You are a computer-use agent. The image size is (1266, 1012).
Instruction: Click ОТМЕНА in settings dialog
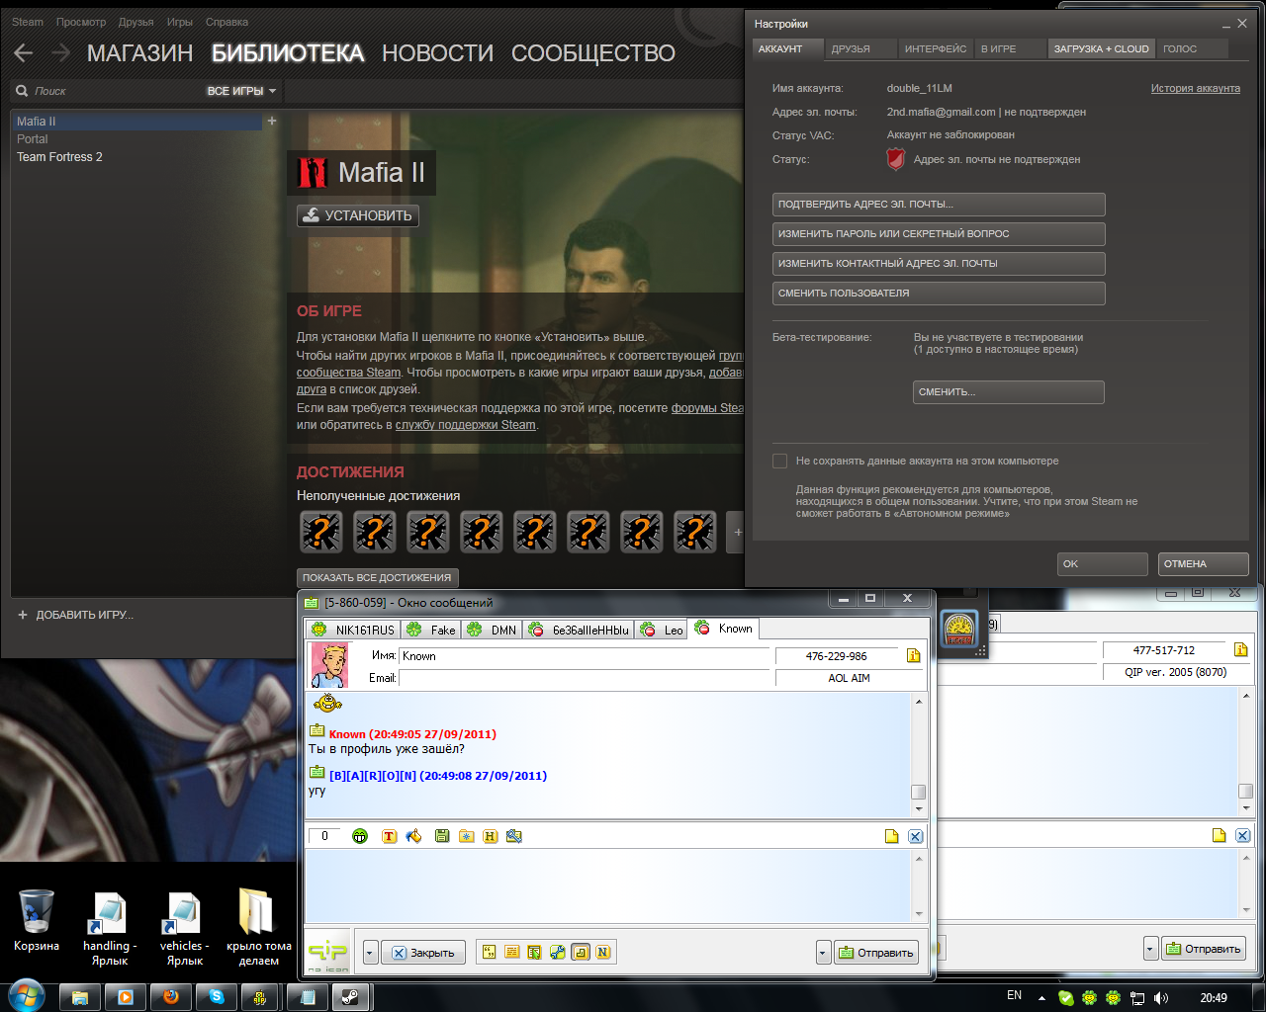pyautogui.click(x=1203, y=564)
